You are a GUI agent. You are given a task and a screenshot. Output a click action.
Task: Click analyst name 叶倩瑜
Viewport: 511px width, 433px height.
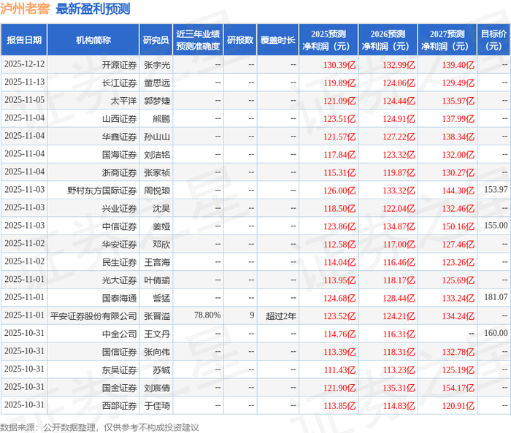[x=157, y=280]
